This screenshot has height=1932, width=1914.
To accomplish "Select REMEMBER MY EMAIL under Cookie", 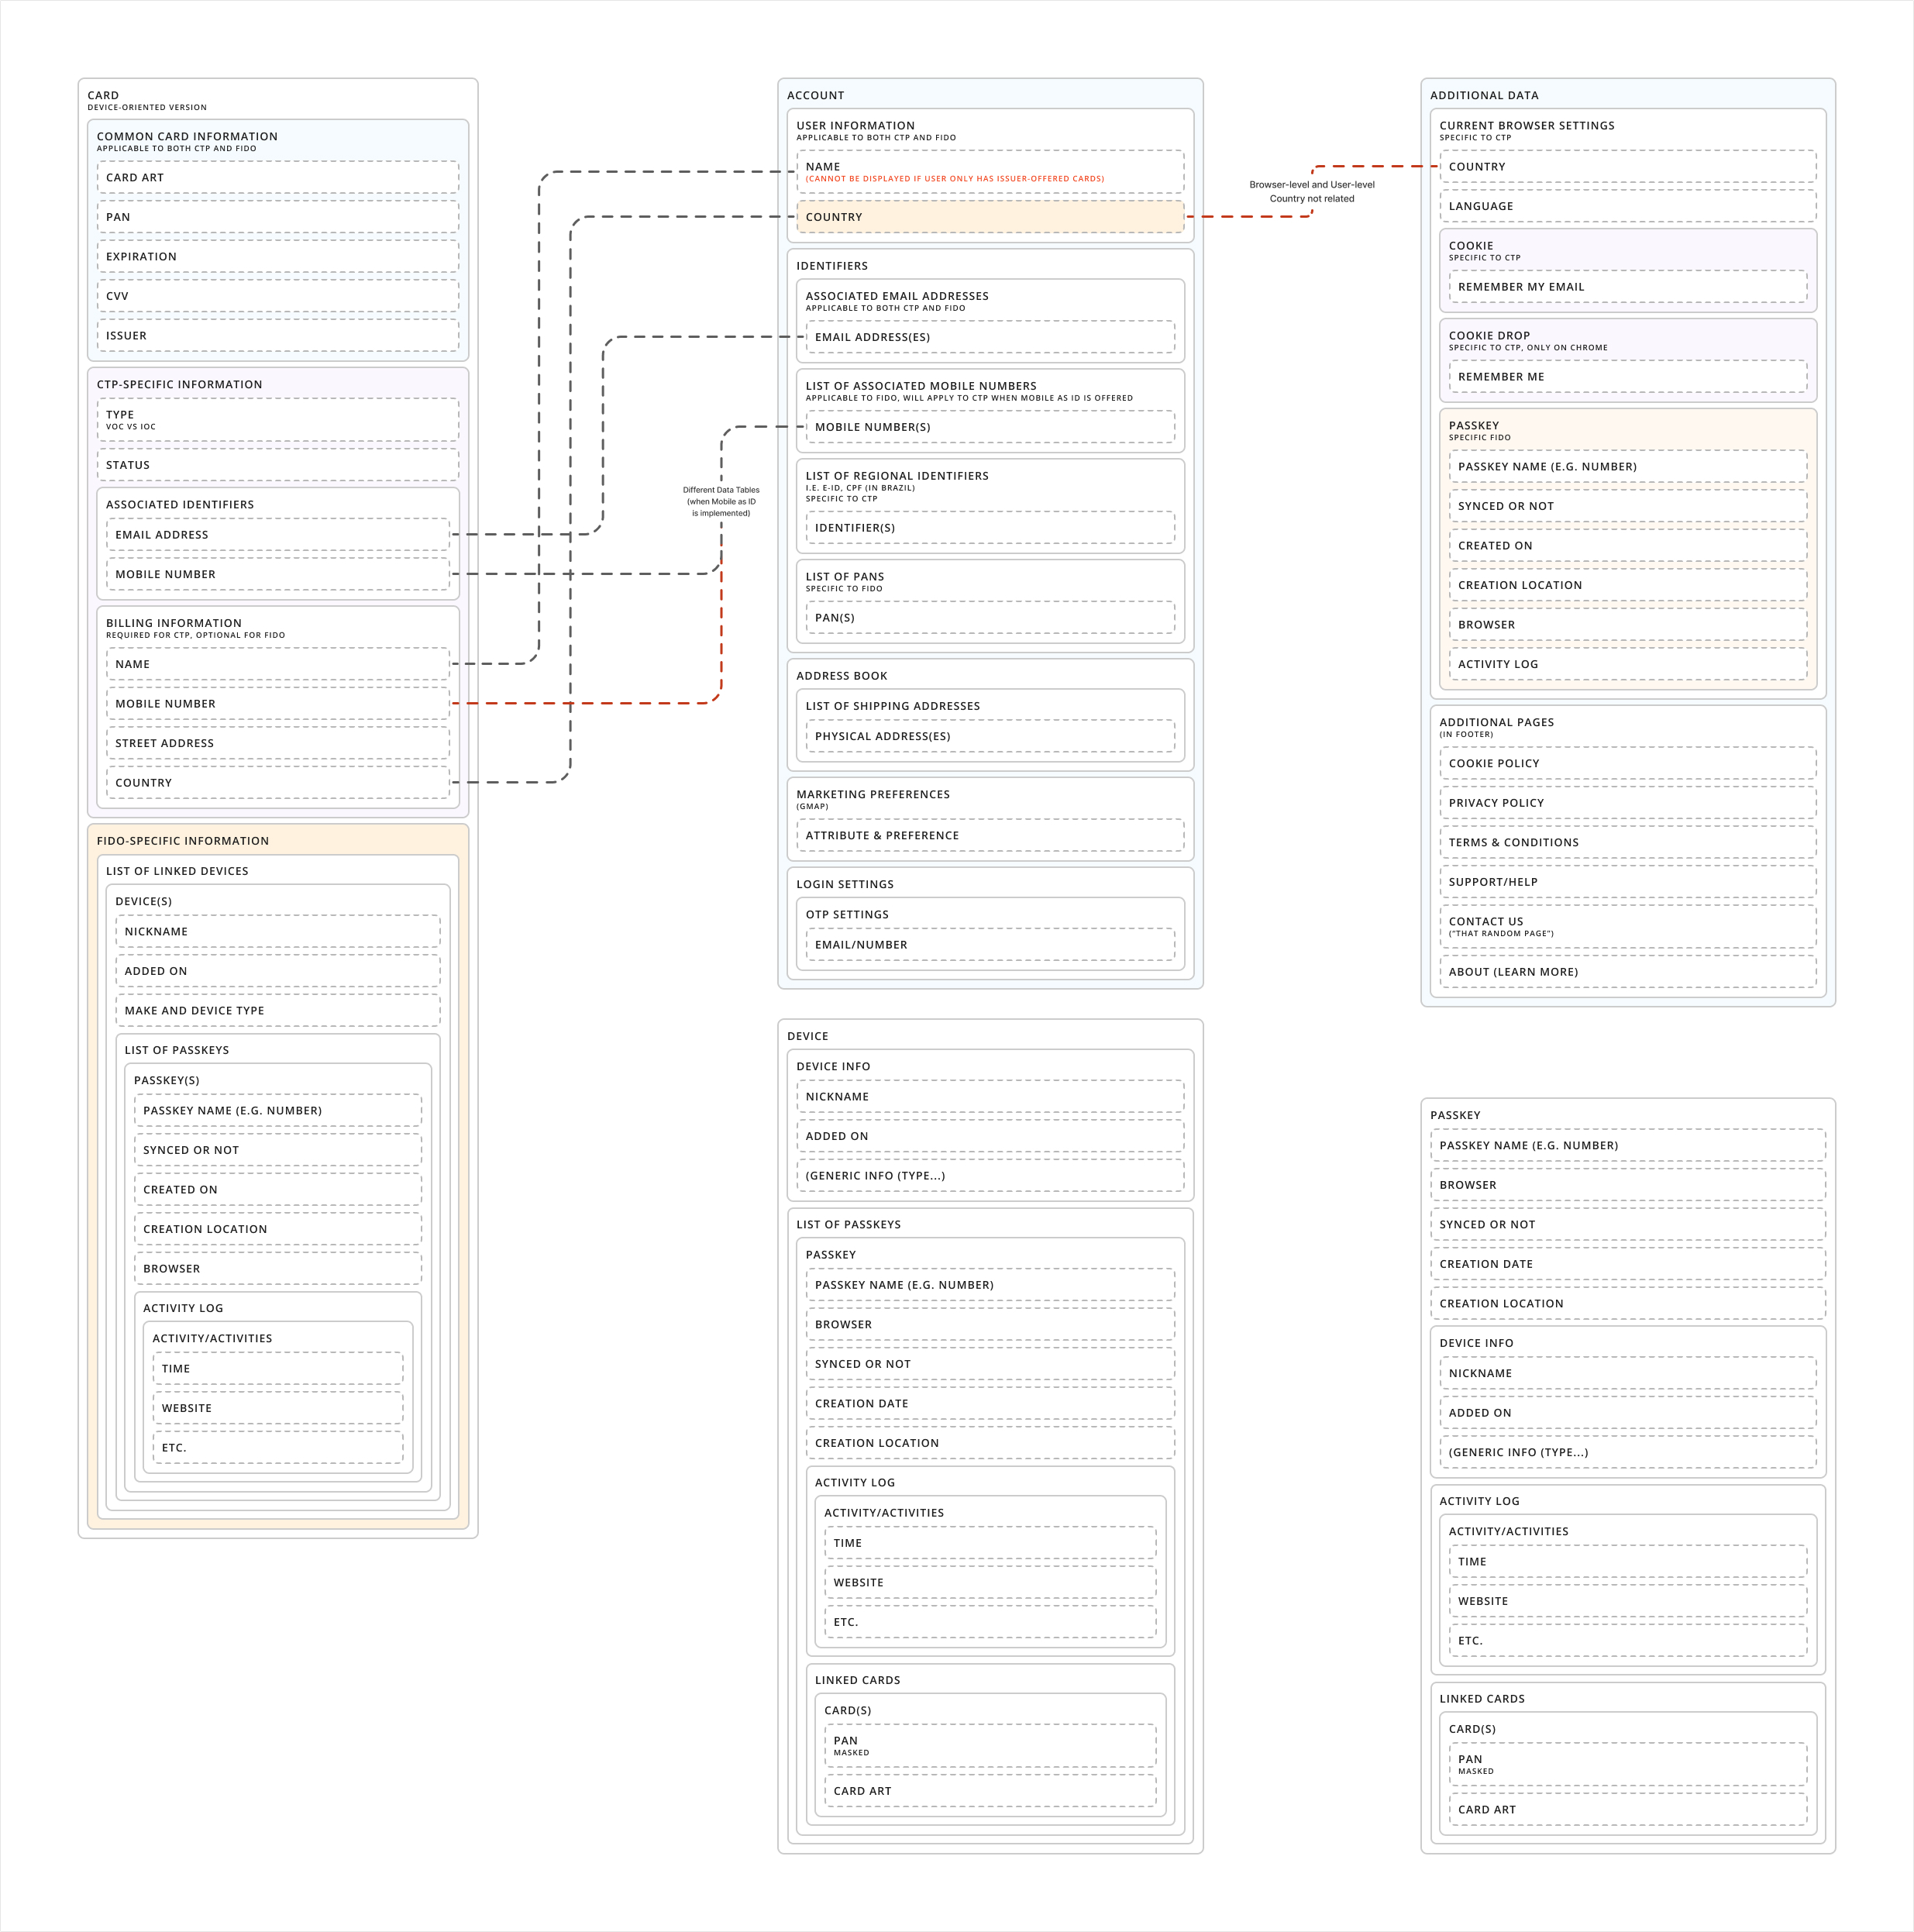I will (x=1627, y=287).
